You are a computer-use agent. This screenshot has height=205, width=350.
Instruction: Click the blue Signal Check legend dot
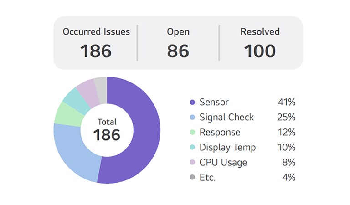pyautogui.click(x=192, y=118)
